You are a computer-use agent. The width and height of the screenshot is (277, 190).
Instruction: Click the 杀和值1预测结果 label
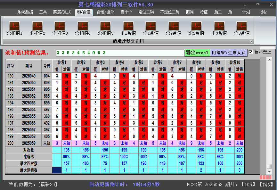27,53
